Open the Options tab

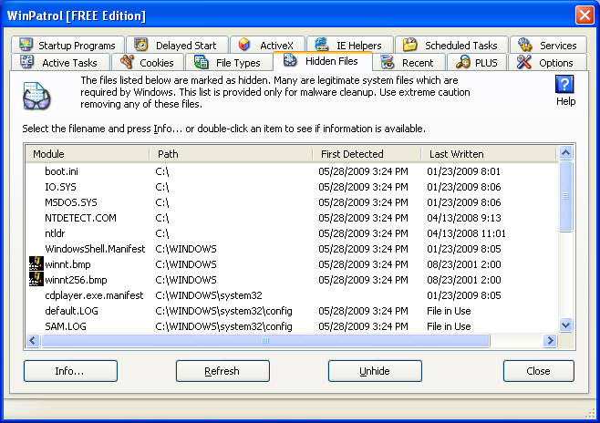tap(545, 63)
